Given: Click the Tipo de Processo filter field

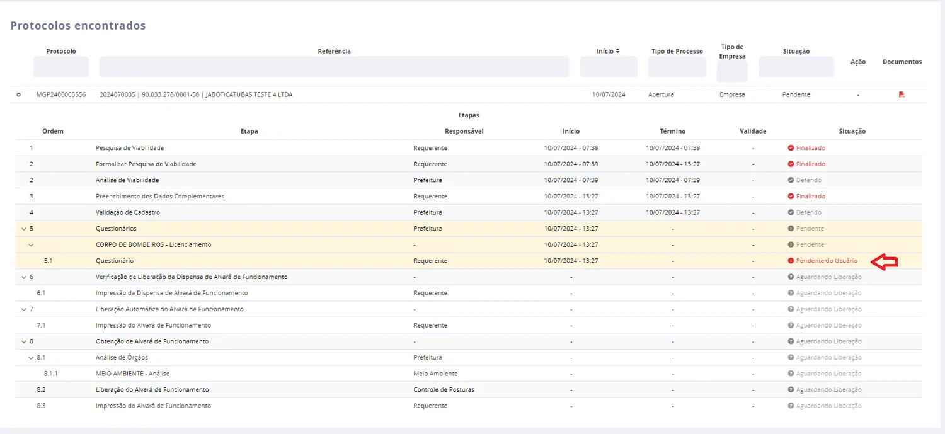Looking at the screenshot, I should pos(677,67).
